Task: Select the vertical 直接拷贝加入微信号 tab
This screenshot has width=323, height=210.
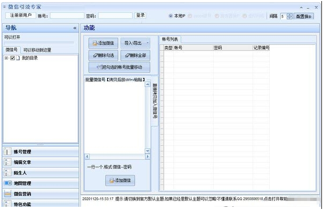Action: 155,100
